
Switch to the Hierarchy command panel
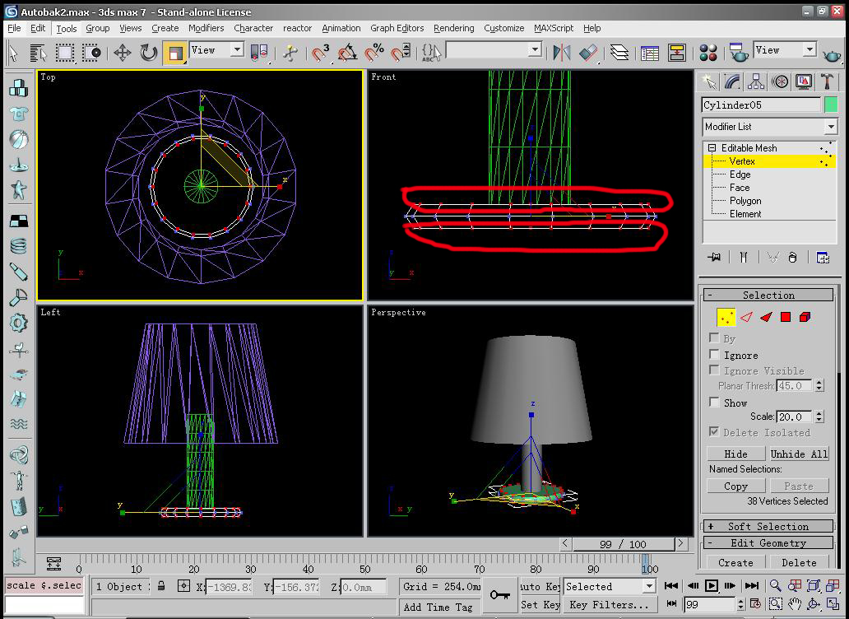click(x=756, y=81)
